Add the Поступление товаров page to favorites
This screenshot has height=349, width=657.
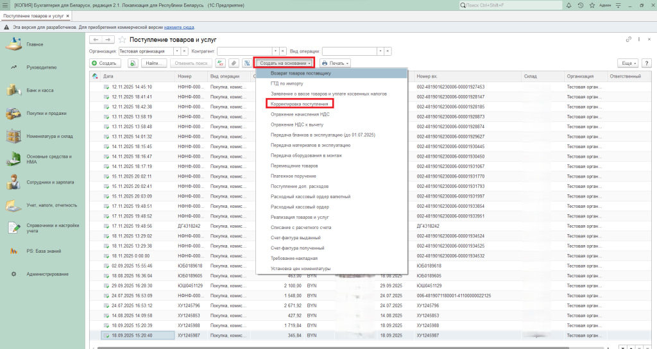(122, 40)
